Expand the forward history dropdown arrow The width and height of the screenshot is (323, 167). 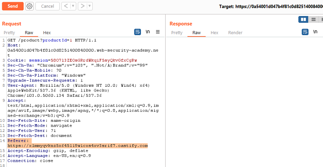coord(89,6)
